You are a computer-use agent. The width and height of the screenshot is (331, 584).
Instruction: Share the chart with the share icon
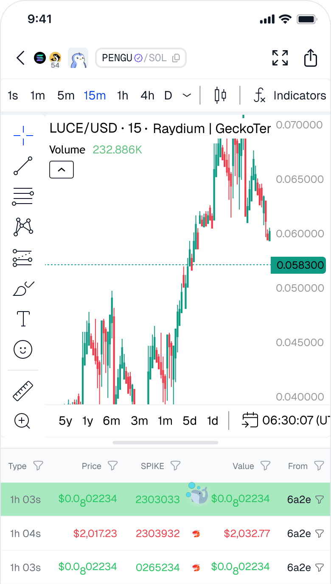pos(311,58)
